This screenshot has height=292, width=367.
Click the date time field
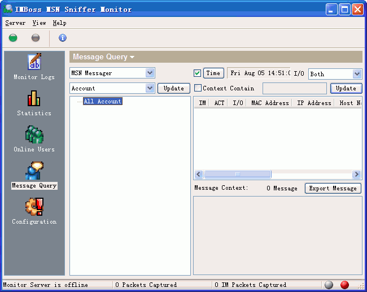click(x=259, y=73)
